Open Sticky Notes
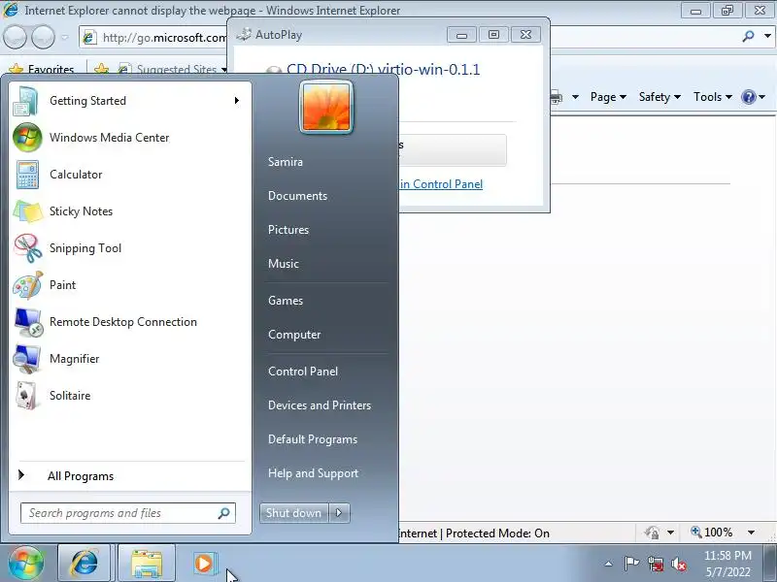 pos(129,211)
